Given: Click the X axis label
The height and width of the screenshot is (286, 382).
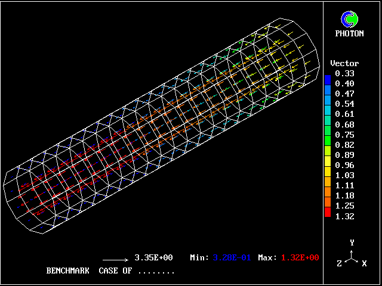Looking at the screenshot, I should (x=364, y=263).
